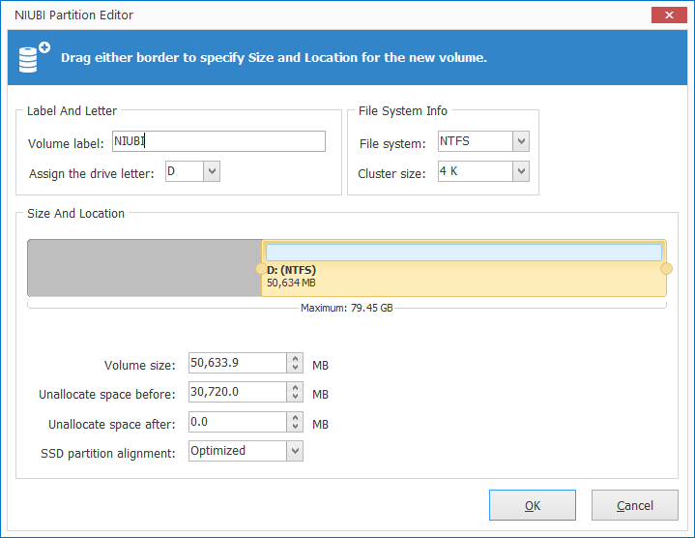Select the D: (NTFS) partition block
This screenshot has width=695, height=538.
click(464, 268)
